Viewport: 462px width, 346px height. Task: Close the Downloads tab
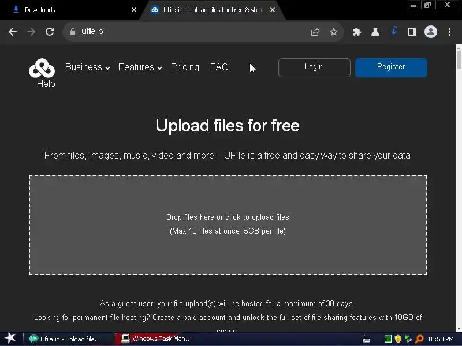coord(134,10)
